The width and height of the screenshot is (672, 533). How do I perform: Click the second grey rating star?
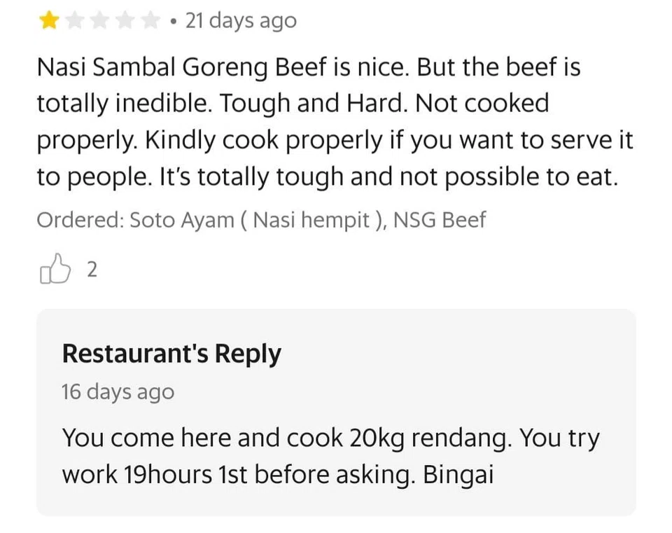73,21
